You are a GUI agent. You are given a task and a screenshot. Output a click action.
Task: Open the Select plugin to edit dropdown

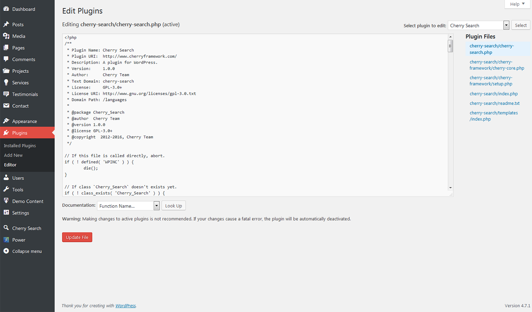[478, 25]
